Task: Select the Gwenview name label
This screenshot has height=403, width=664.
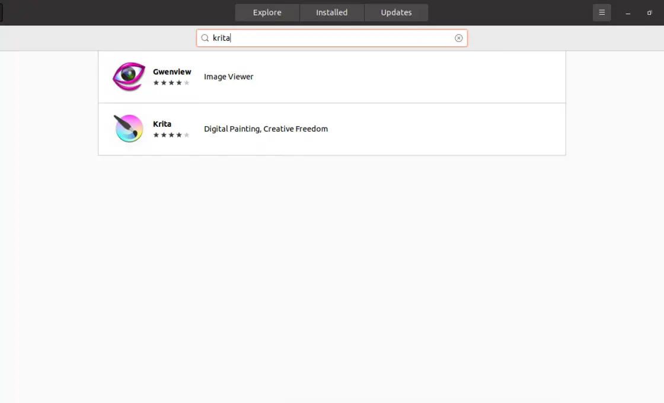Action: click(x=172, y=72)
